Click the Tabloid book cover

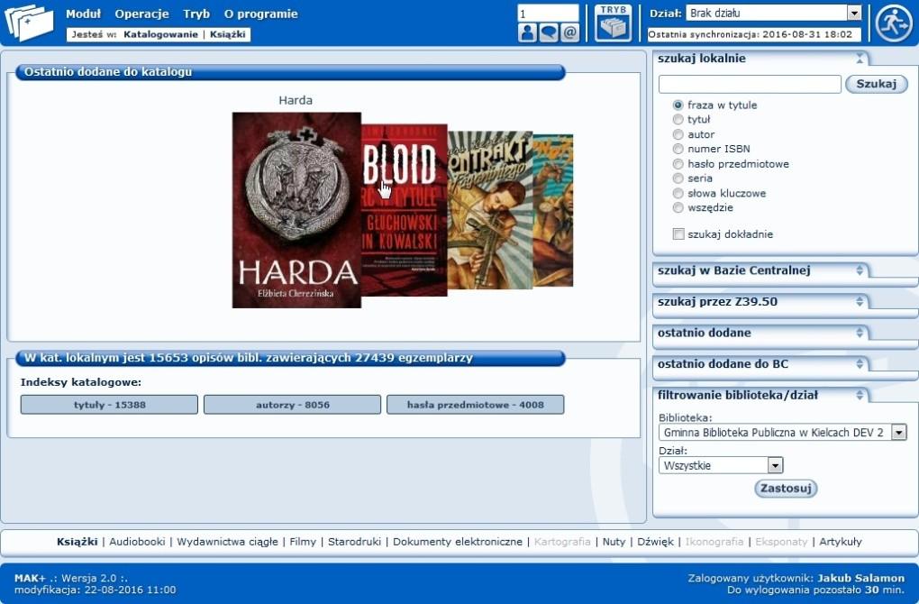(405, 210)
